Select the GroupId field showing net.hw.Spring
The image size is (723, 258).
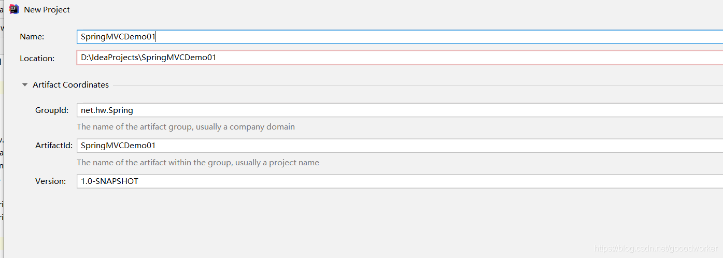[x=400, y=110]
